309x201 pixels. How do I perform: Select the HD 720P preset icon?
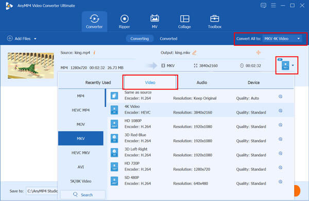pos(114,167)
